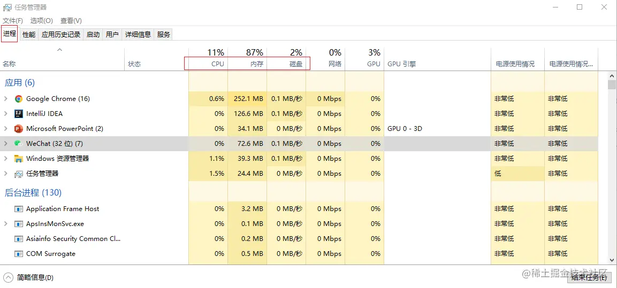The width and height of the screenshot is (617, 288).
Task: Click the 24.4 MB memory cell for 任务管理器
Action: [x=247, y=173]
